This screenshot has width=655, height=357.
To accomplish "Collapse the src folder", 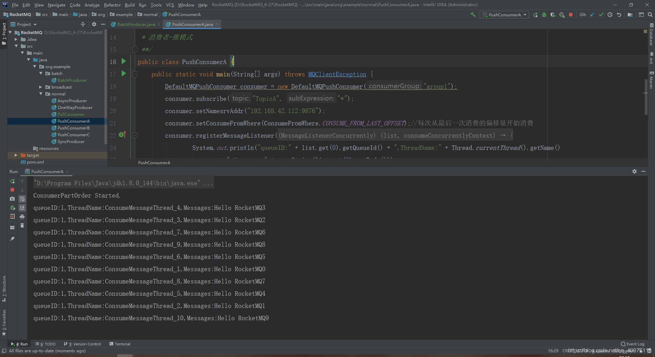I will (16, 46).
